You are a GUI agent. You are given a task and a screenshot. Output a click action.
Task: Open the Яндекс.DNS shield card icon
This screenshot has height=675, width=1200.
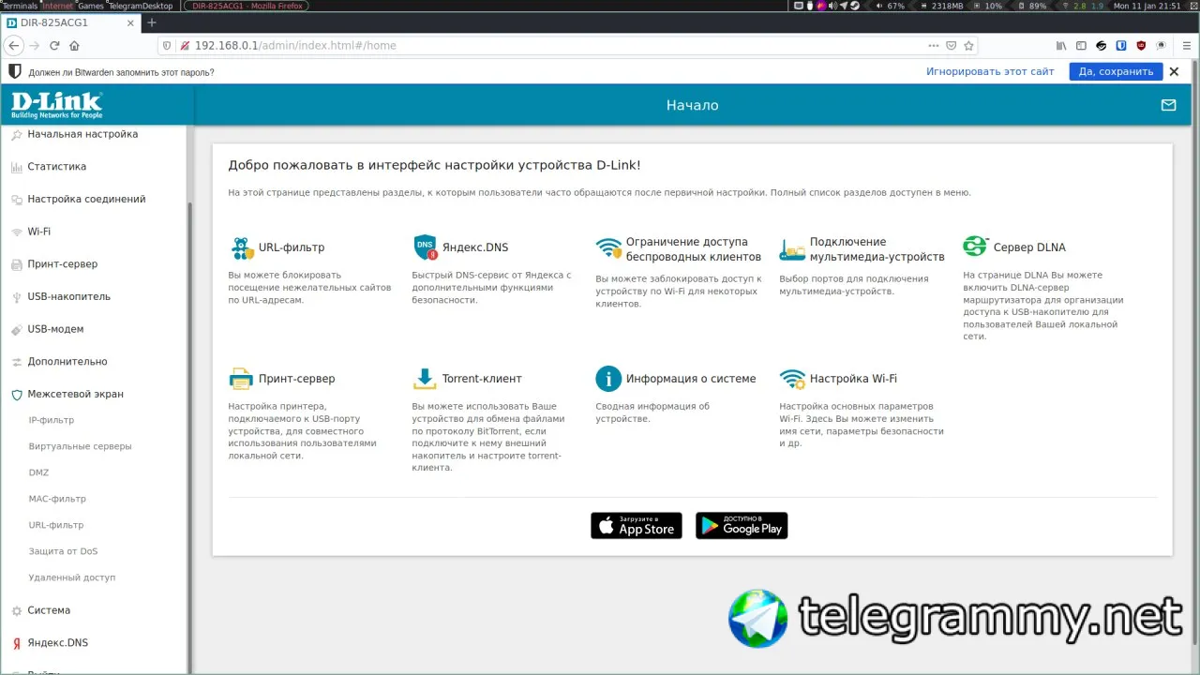[426, 247]
